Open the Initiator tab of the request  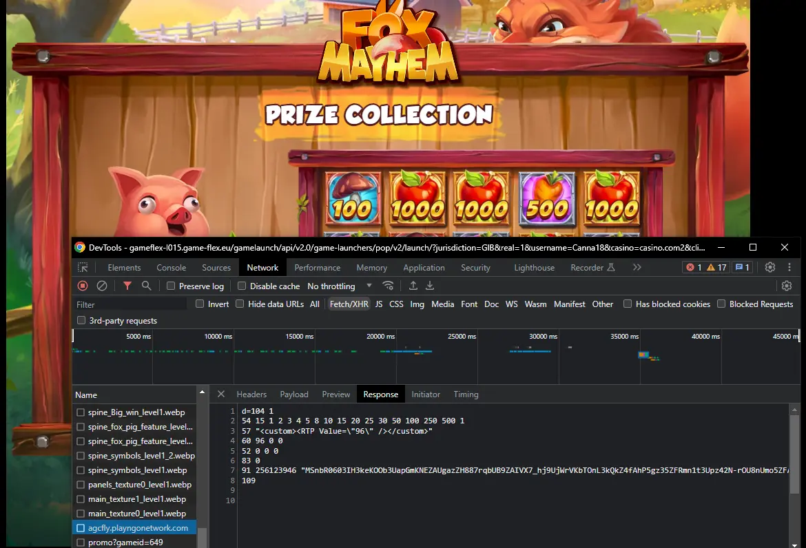point(426,394)
